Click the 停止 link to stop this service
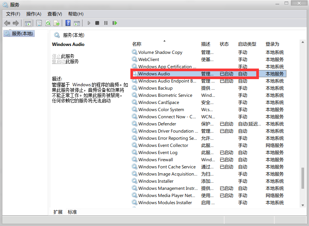Viewport: 309px width, 226px height. click(x=57, y=56)
